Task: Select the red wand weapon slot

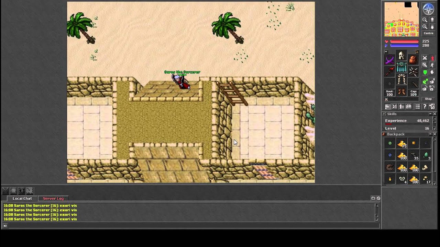Action: [389, 71]
